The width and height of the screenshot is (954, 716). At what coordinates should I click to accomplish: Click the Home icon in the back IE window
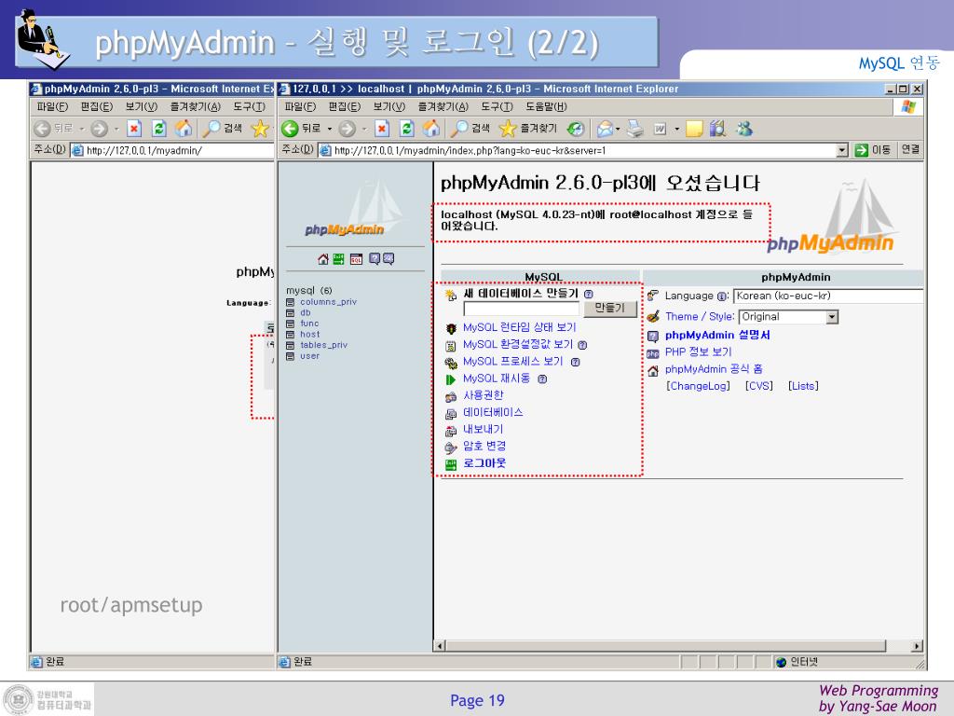[x=184, y=129]
